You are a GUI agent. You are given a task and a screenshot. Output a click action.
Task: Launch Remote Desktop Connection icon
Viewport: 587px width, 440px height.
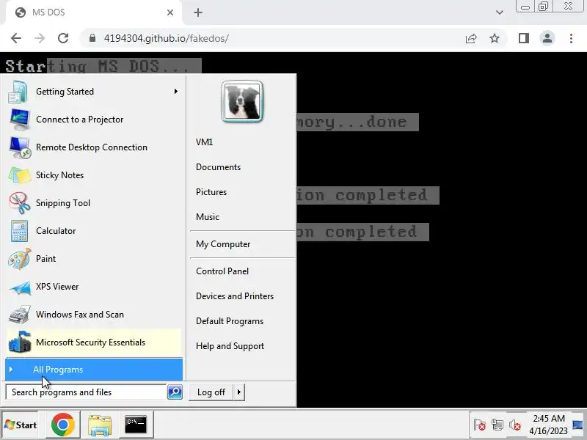(x=20, y=147)
